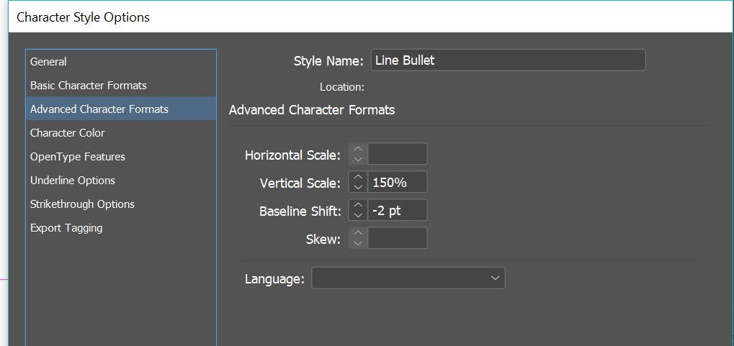Screen dimensions: 734x346
Task: Open Basic Character Formats section
Action: [x=88, y=86]
